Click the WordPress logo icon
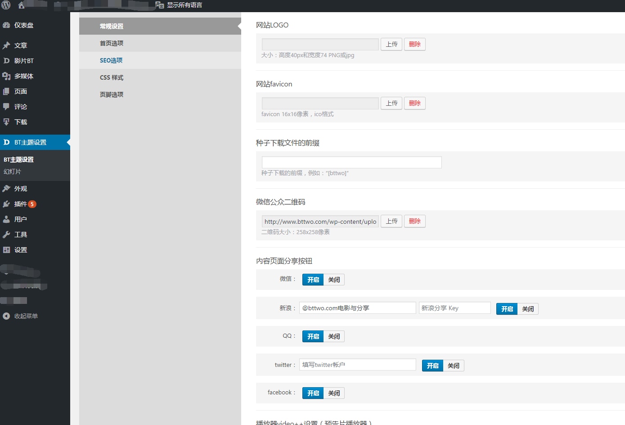The width and height of the screenshot is (625, 425). [6, 5]
